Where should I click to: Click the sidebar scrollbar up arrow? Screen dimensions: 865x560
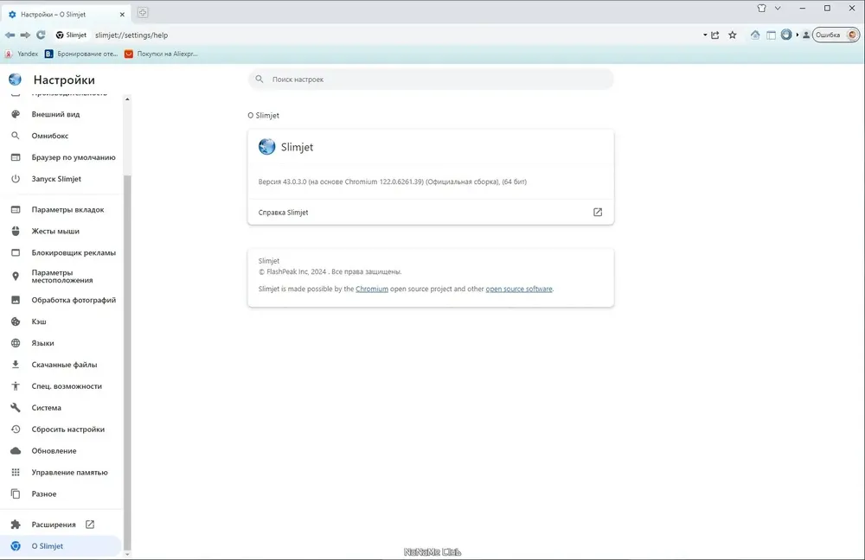(127, 99)
